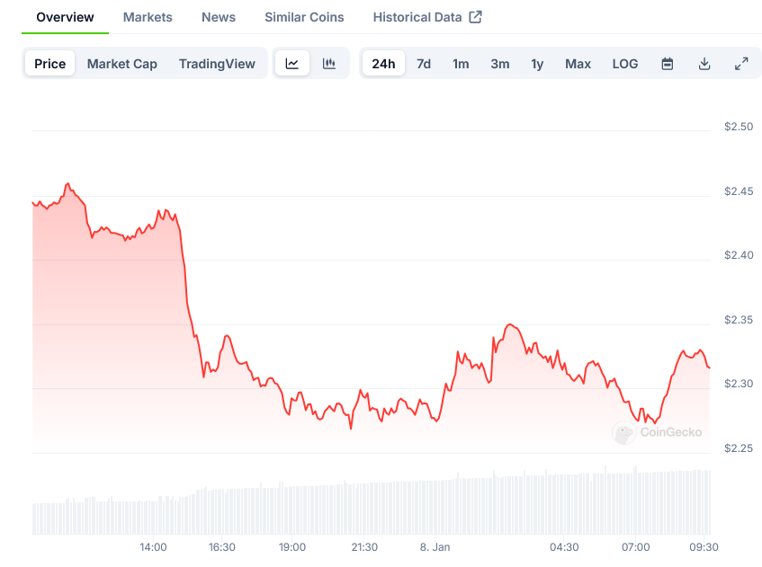Select the Overview tab

click(x=65, y=17)
